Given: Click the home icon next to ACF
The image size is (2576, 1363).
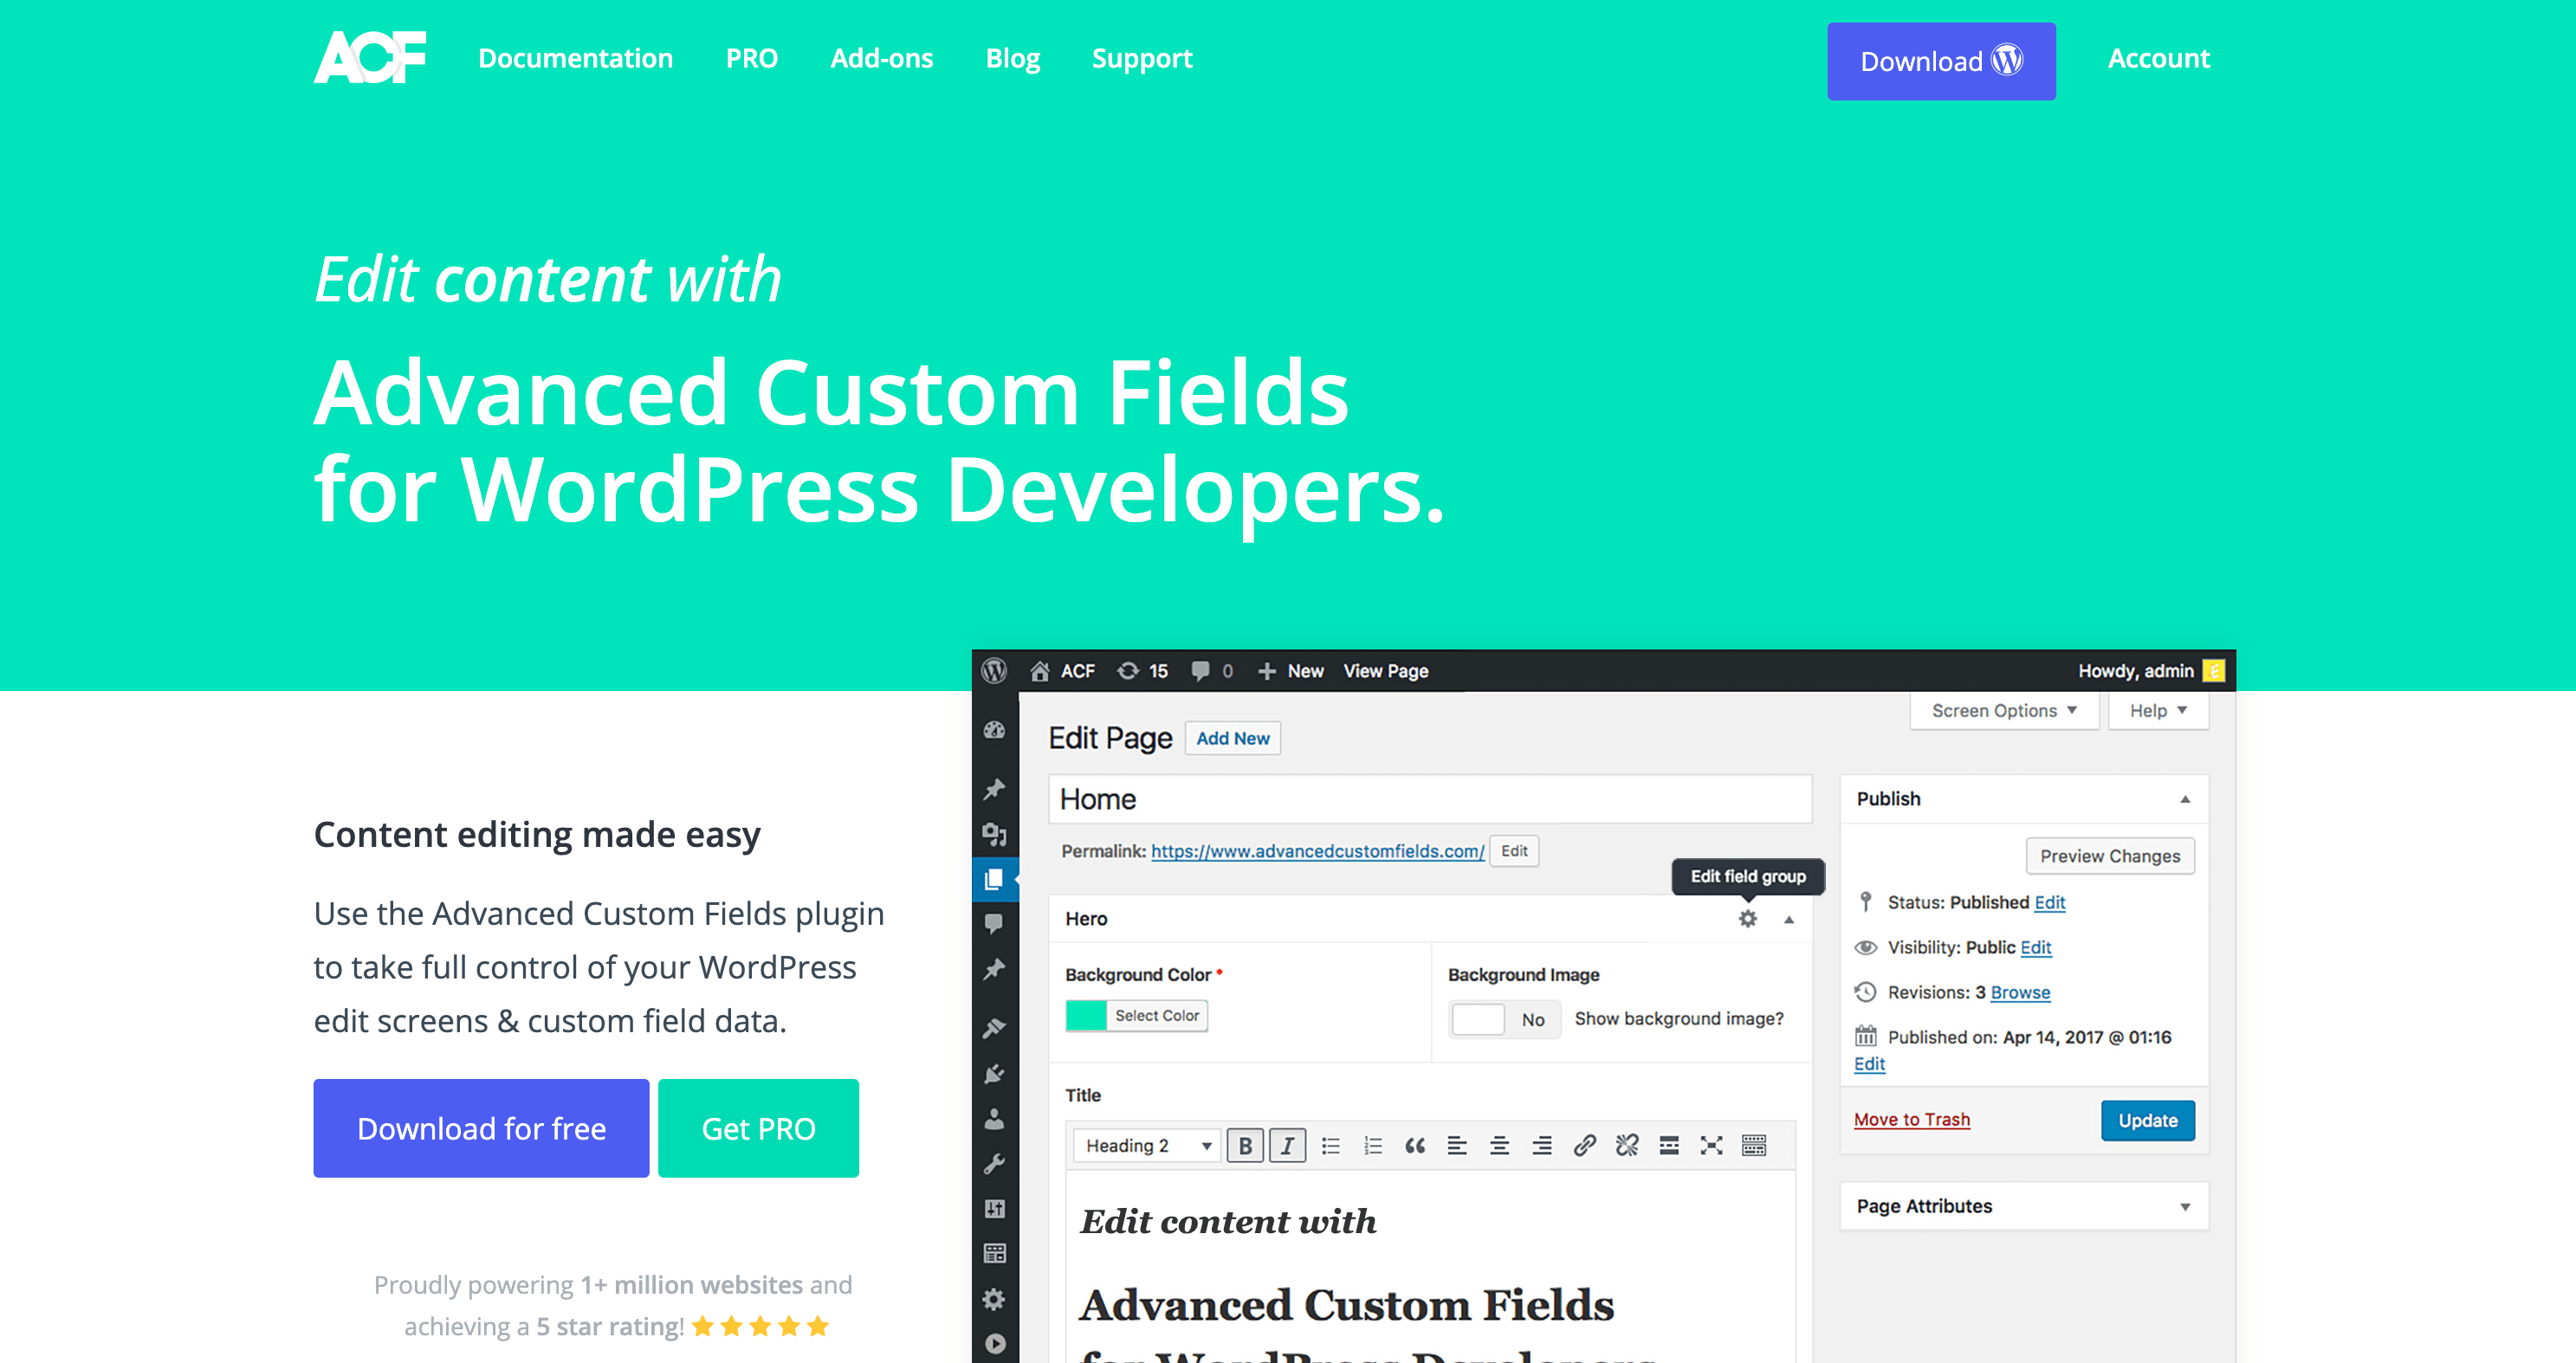Looking at the screenshot, I should pos(1039,670).
